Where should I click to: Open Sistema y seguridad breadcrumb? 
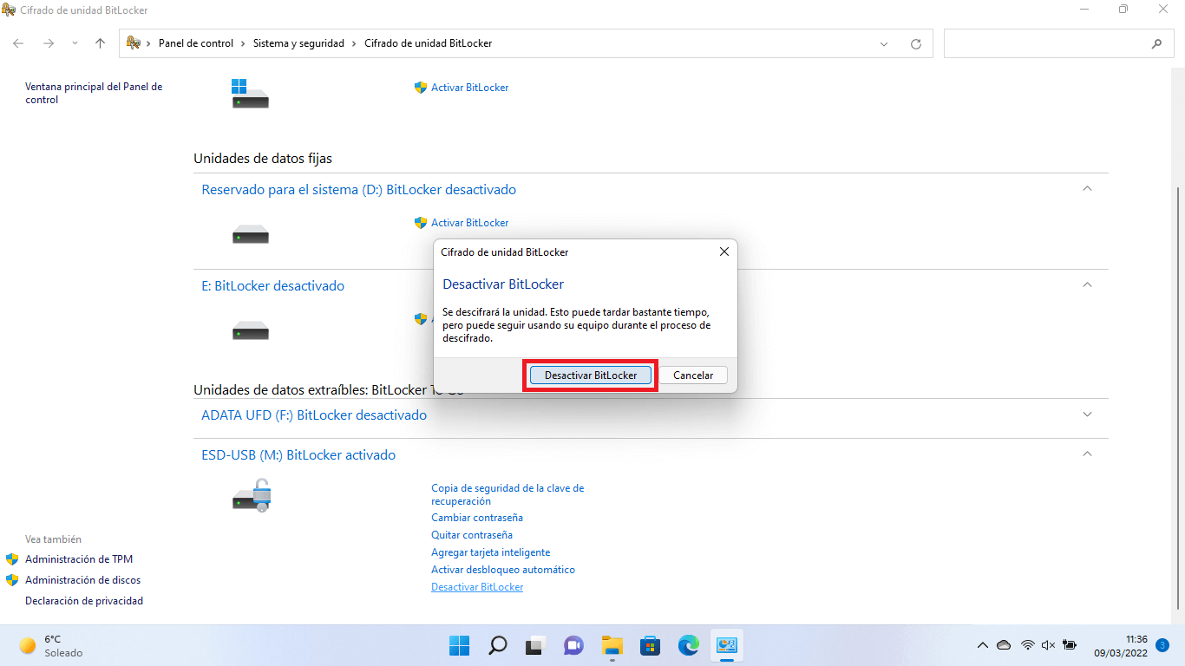(298, 43)
